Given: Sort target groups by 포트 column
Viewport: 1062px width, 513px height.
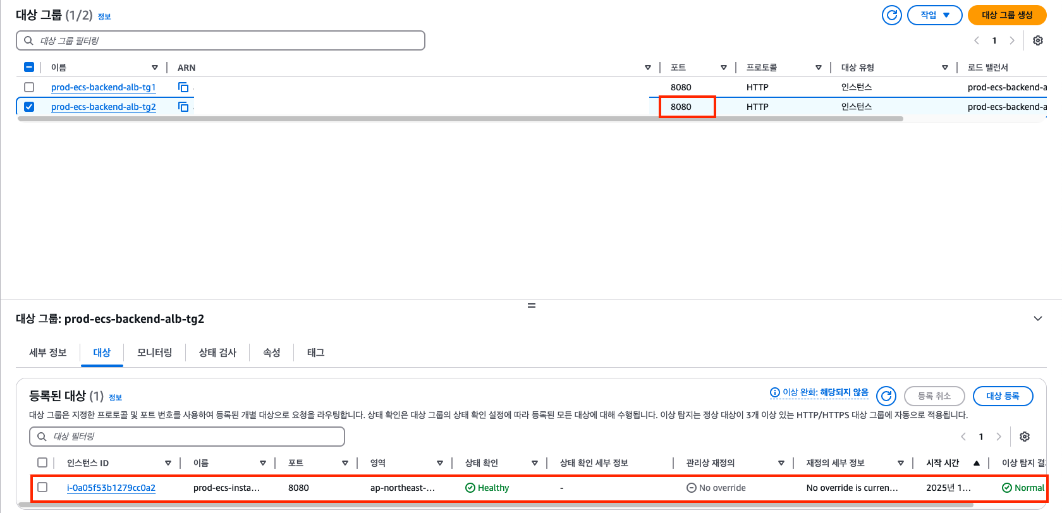Looking at the screenshot, I should (724, 68).
